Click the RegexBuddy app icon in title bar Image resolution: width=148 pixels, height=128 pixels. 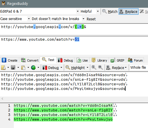[3, 3]
